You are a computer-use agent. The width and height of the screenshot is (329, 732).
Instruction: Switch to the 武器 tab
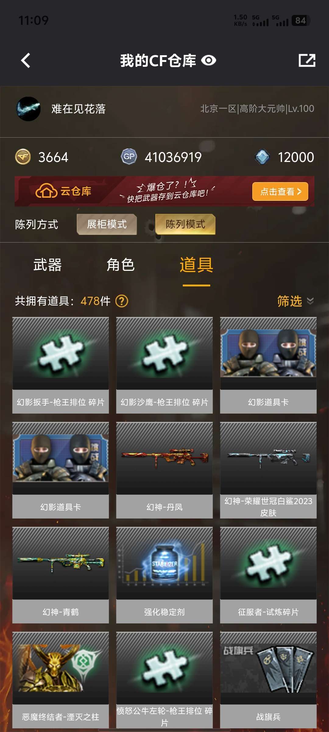[x=48, y=265]
